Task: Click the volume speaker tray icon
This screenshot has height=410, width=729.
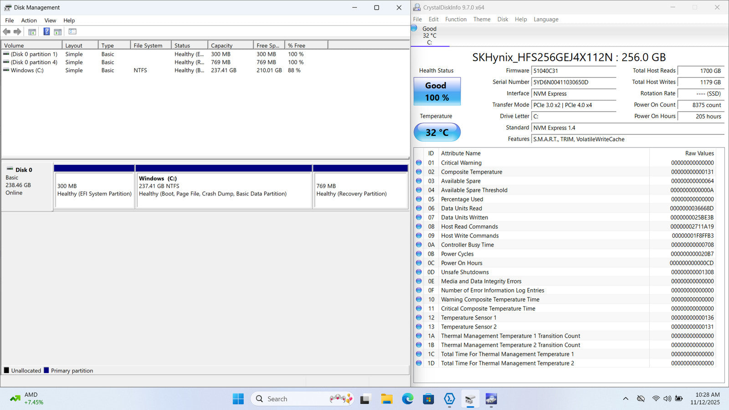Action: (667, 399)
